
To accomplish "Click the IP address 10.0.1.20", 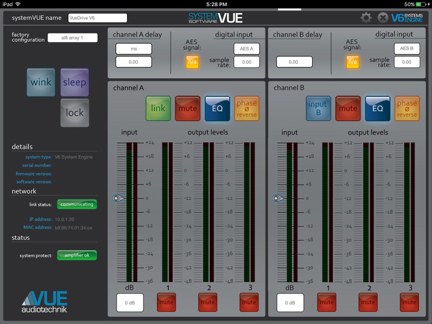I will point(64,220).
